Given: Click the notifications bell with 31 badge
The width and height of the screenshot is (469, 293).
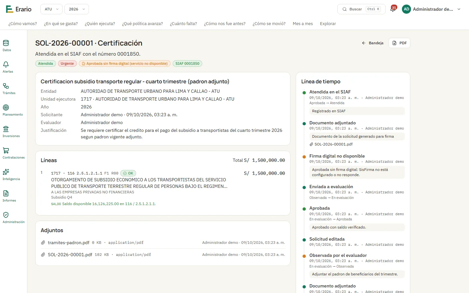Looking at the screenshot, I should click(x=393, y=9).
